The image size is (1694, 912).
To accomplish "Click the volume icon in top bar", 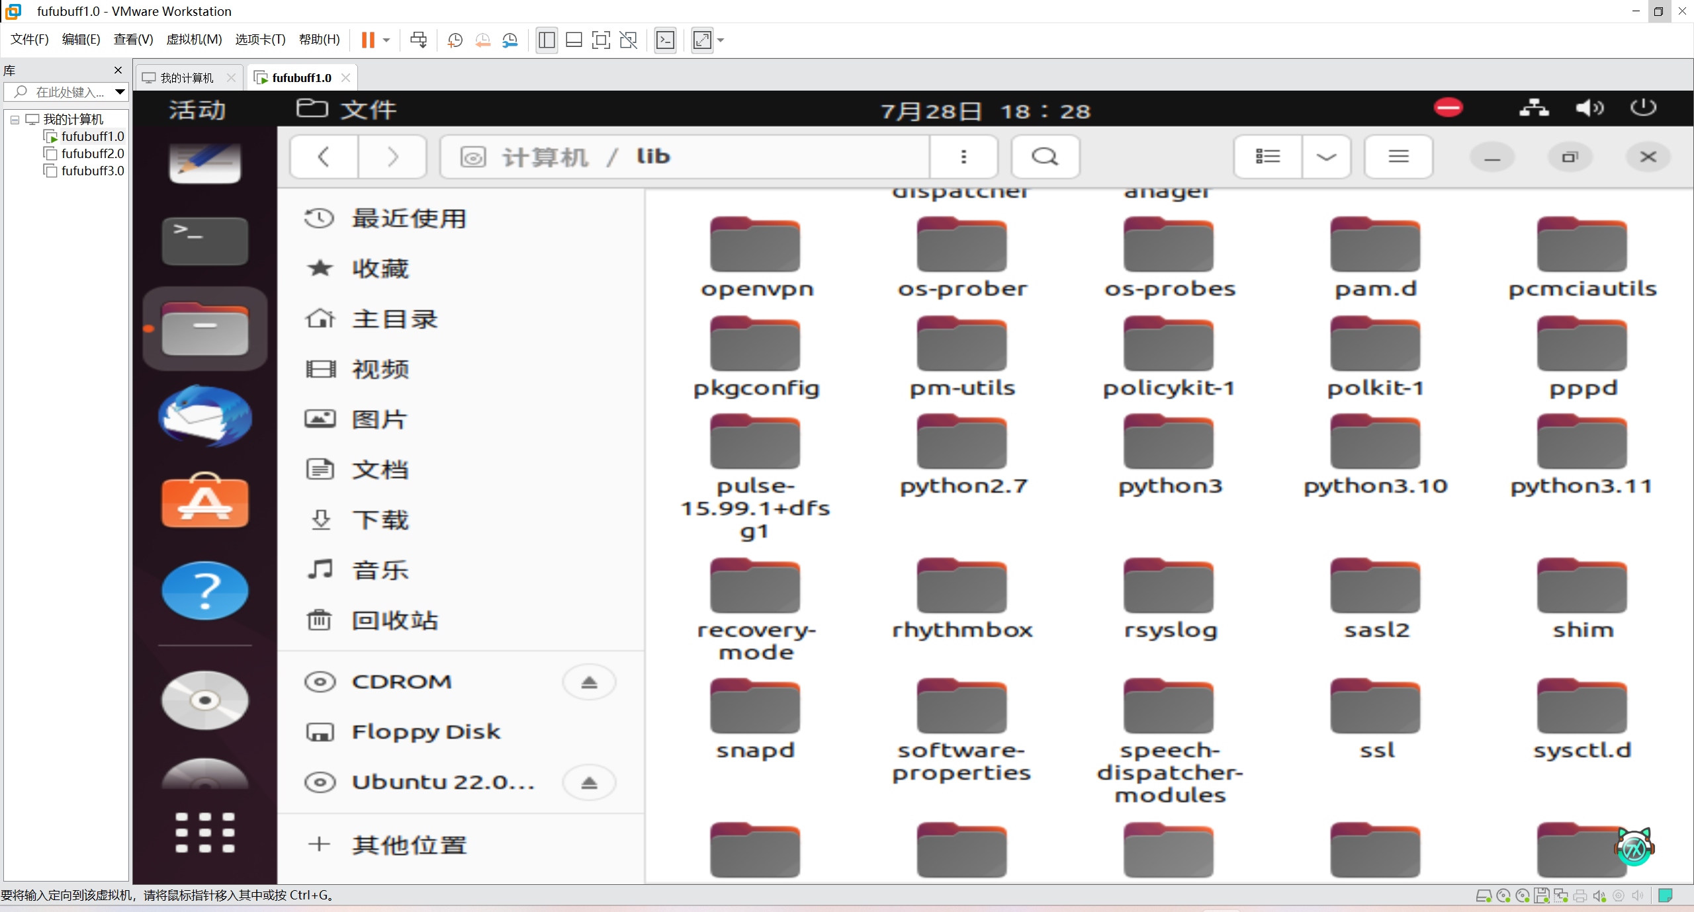I will pyautogui.click(x=1589, y=108).
